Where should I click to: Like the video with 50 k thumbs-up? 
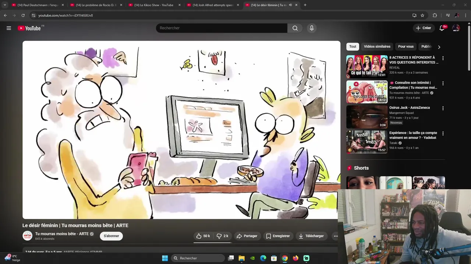pos(203,236)
